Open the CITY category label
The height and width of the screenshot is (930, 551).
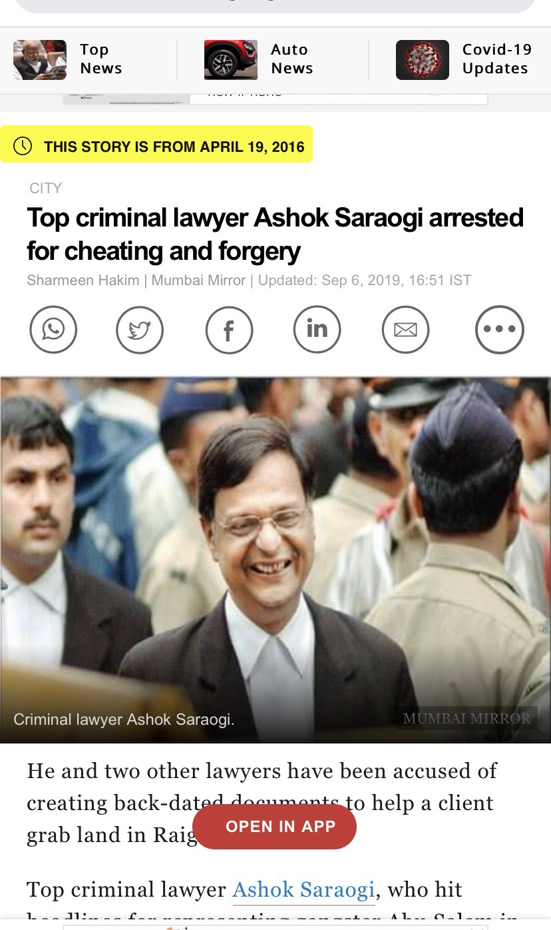[x=46, y=189]
